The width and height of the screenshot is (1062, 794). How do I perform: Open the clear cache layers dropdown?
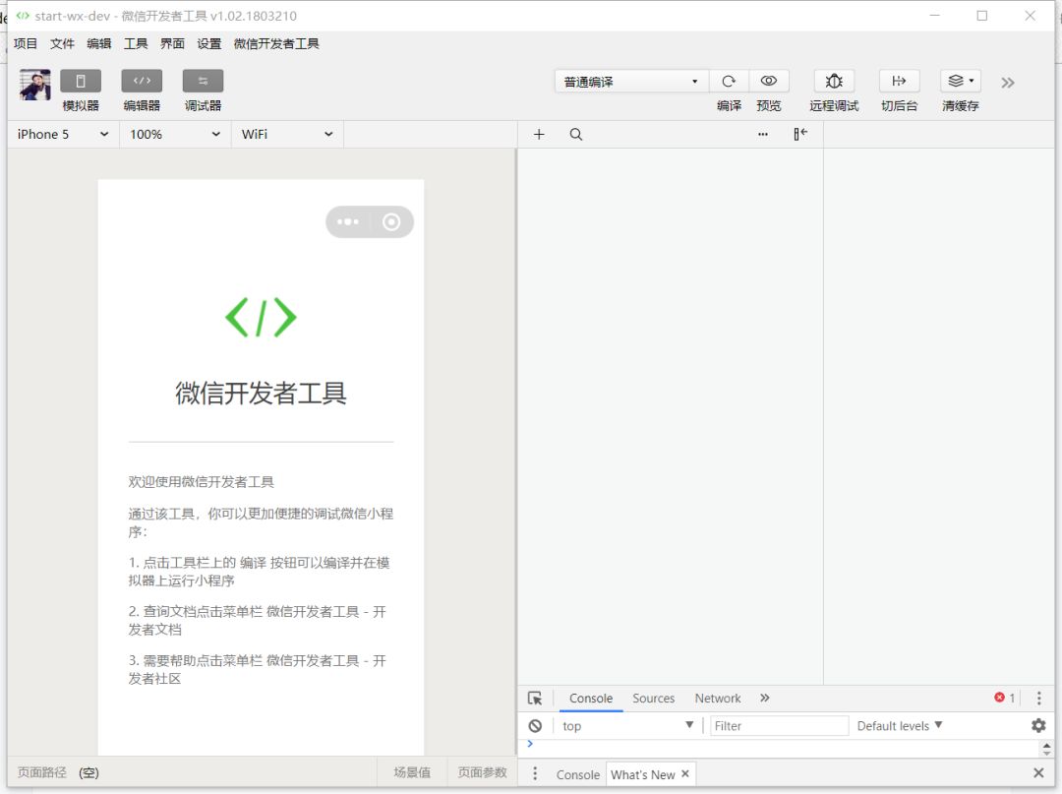click(961, 82)
